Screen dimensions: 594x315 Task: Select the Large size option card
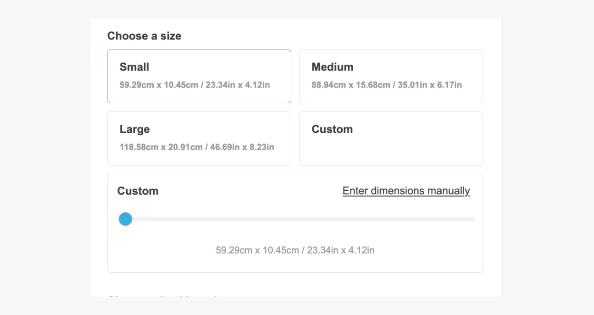199,138
